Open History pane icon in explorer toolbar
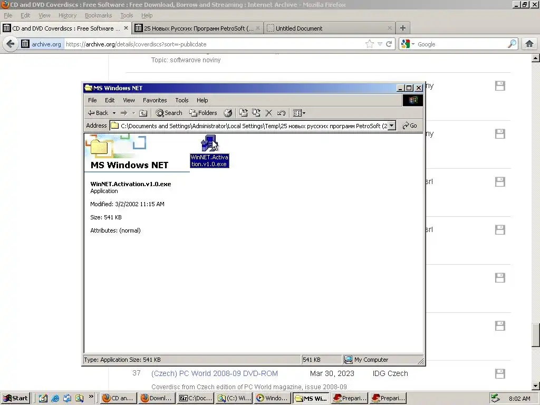540x405 pixels. (228, 113)
